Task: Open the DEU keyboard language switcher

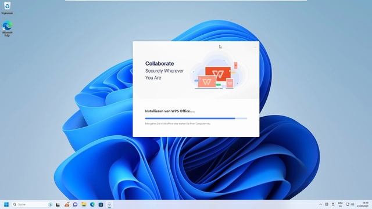Action: (x=340, y=204)
